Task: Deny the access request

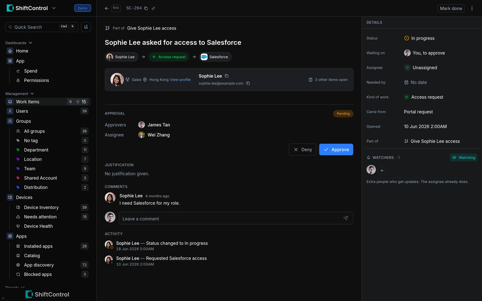Action: 303,149
